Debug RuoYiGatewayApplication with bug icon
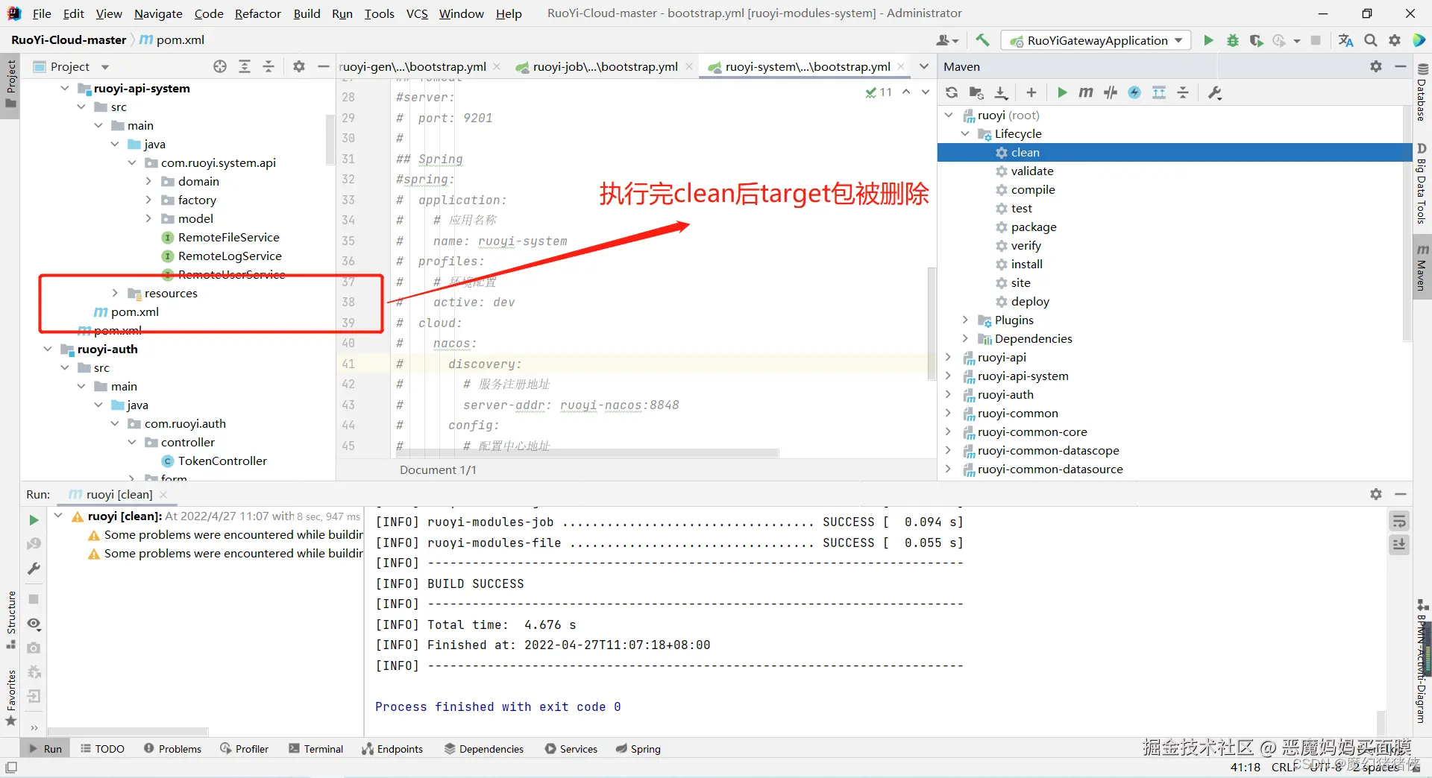Viewport: 1432px width, 778px height. 1233,40
